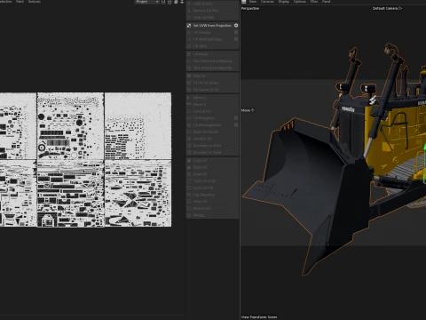Choose Cycle UV CCW
The image size is (426, 320).
click(x=212, y=180)
